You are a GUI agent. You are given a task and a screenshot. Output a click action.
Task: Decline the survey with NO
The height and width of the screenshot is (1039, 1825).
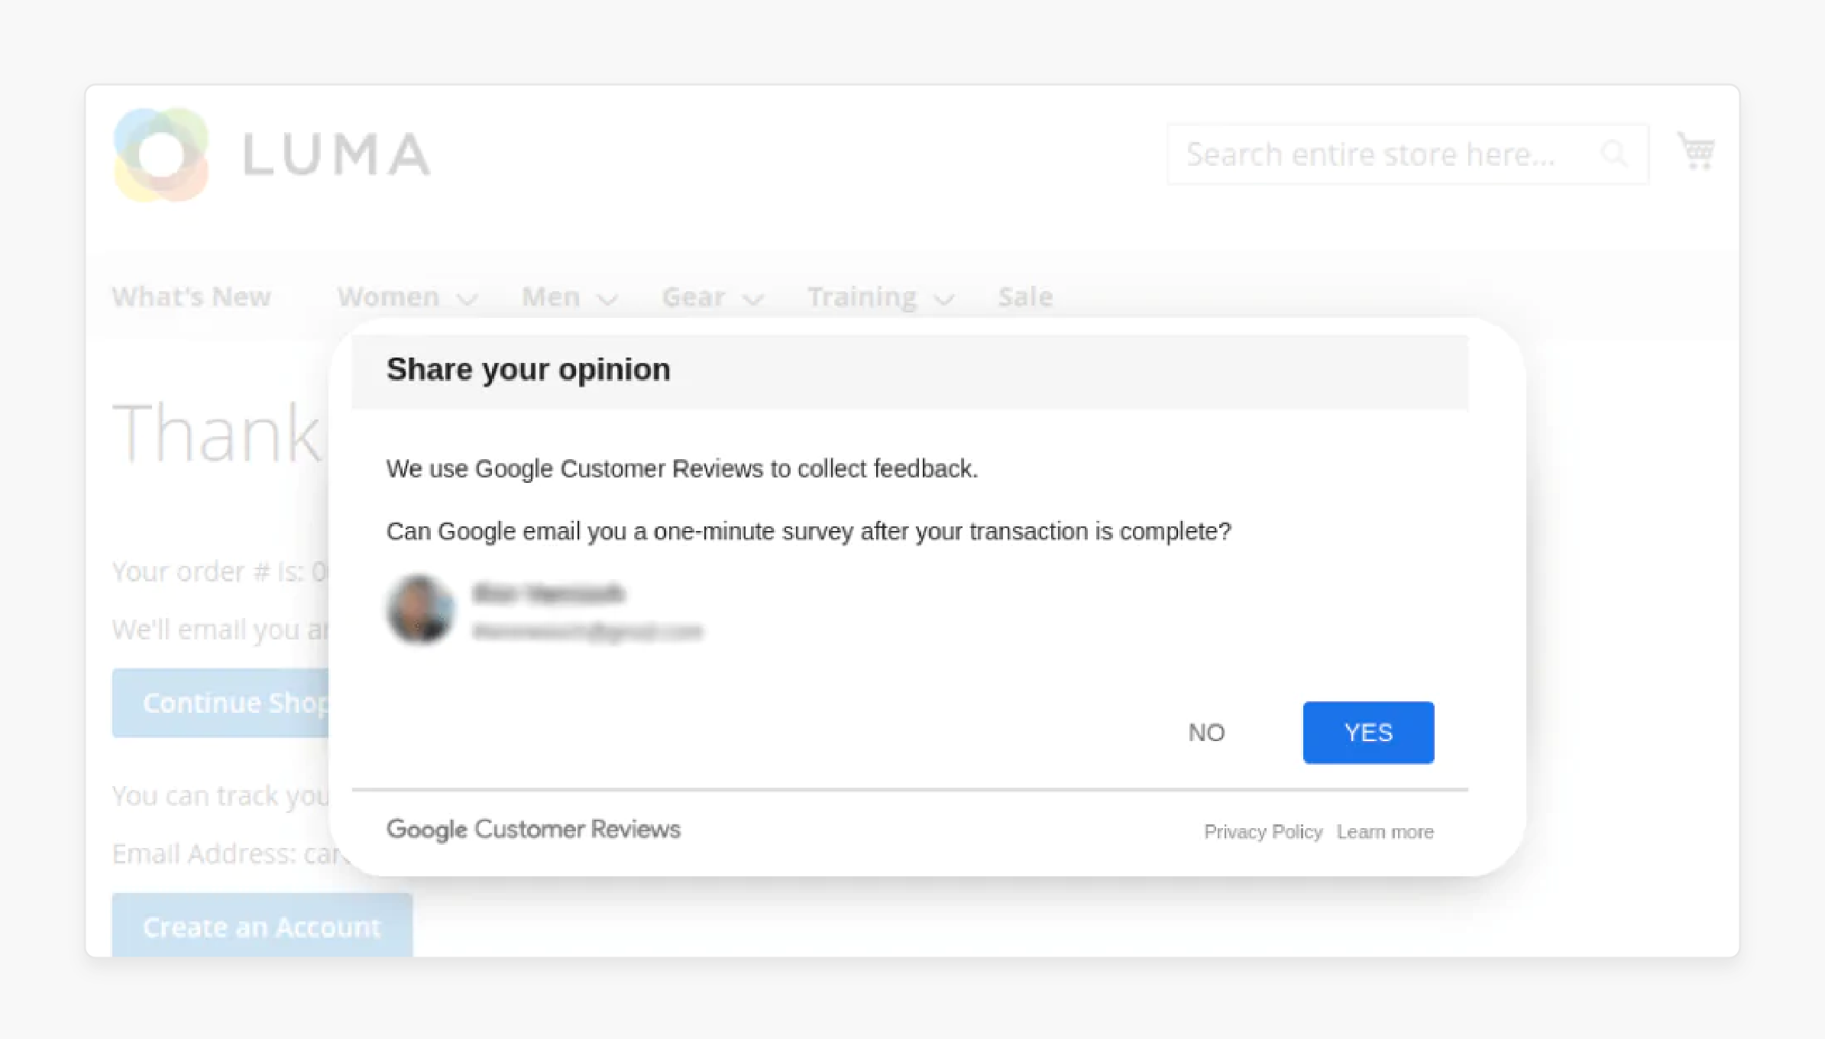tap(1207, 732)
